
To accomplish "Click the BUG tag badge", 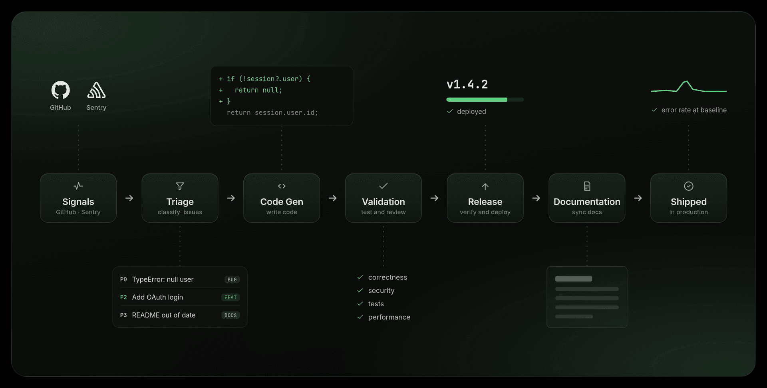I will click(x=232, y=280).
